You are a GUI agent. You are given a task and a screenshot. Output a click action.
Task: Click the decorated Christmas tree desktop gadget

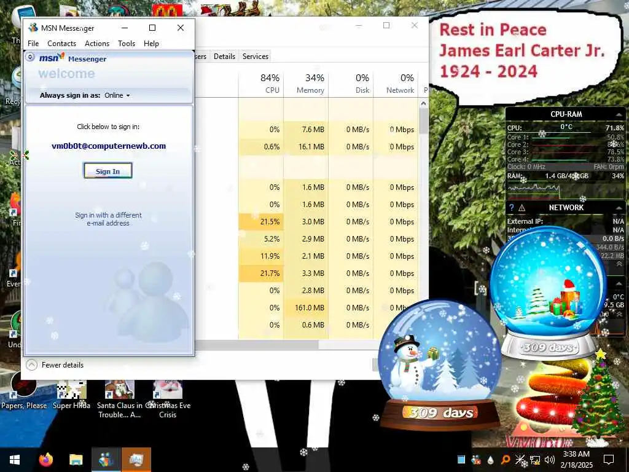coord(598,395)
